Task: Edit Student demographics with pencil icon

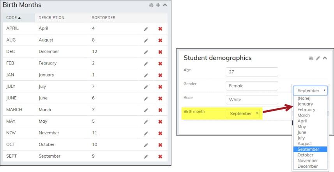Action: pyautogui.click(x=318, y=58)
